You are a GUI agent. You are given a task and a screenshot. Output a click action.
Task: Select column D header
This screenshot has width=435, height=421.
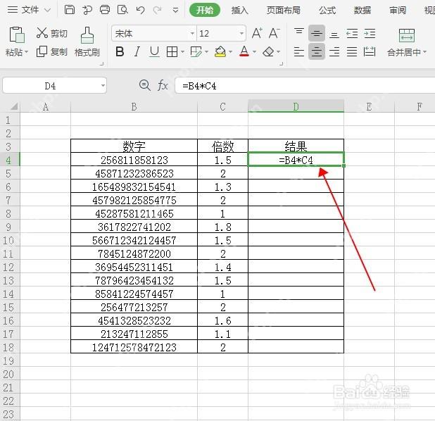(x=296, y=106)
